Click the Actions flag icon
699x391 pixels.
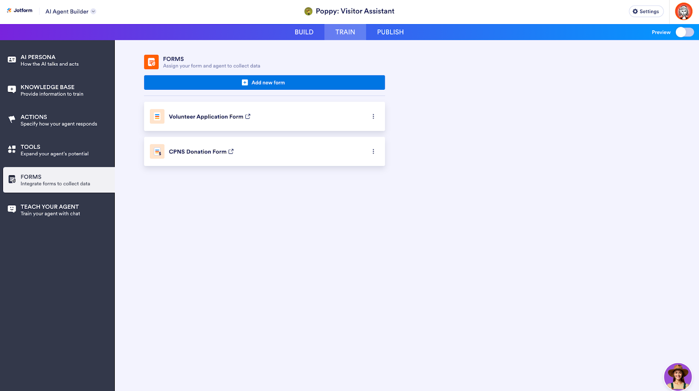[12, 120]
